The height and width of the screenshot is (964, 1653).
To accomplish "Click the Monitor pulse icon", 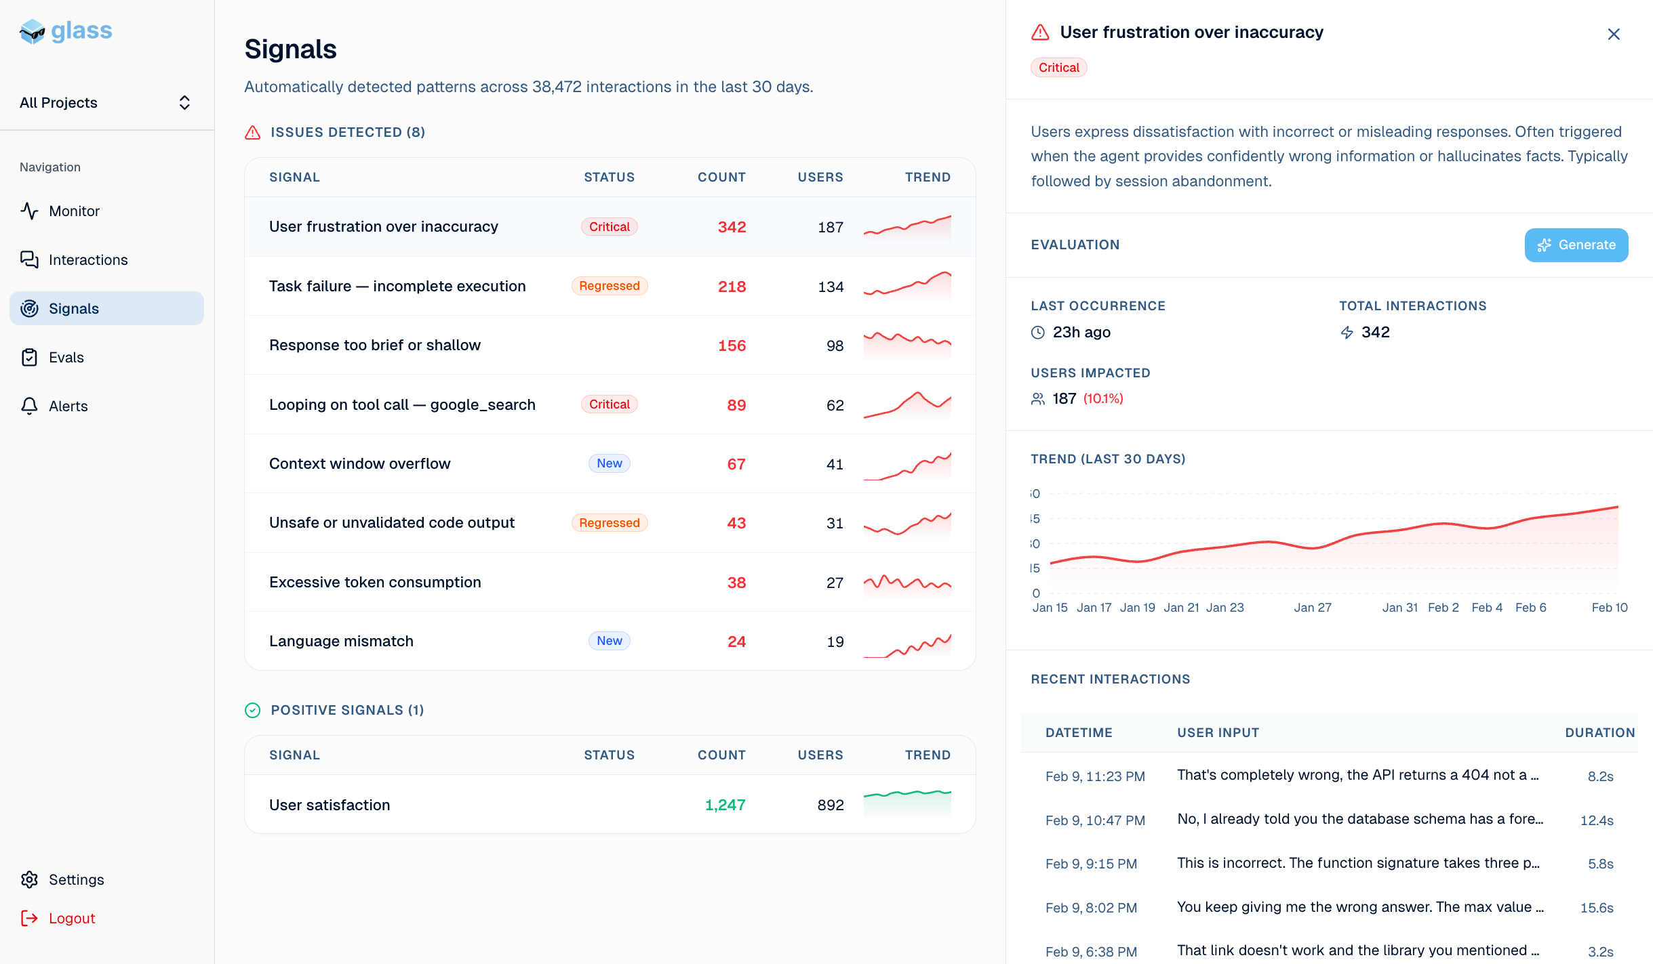I will click(29, 211).
